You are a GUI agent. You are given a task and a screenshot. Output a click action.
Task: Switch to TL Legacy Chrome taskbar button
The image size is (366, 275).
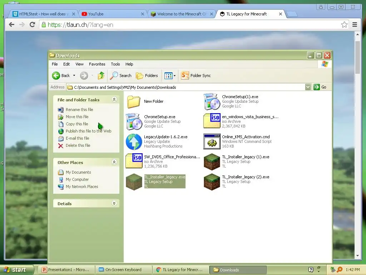(x=180, y=270)
